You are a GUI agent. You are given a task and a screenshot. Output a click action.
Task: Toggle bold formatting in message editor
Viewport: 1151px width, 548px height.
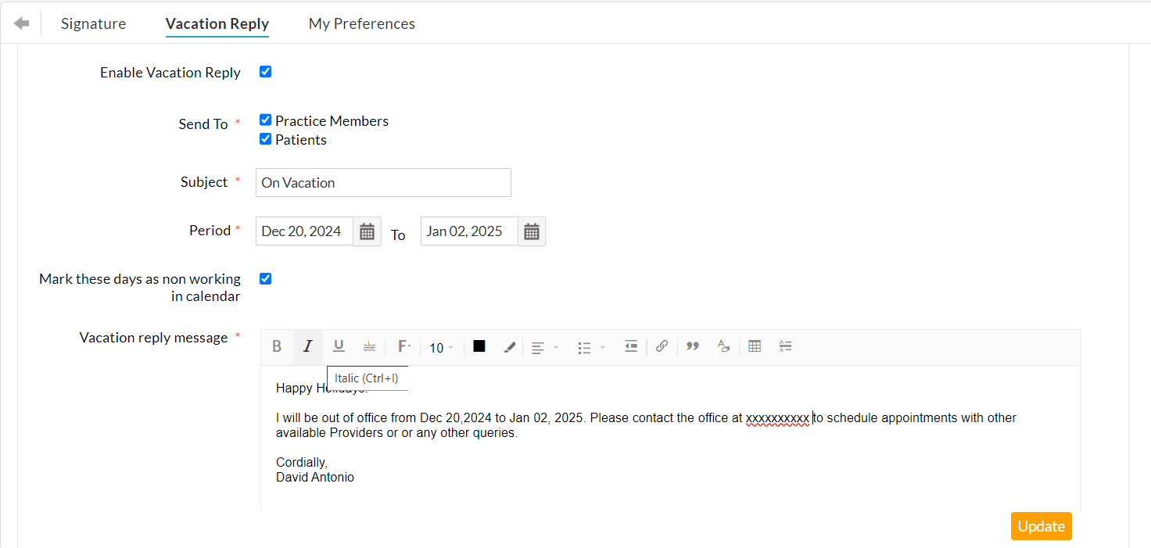277,346
